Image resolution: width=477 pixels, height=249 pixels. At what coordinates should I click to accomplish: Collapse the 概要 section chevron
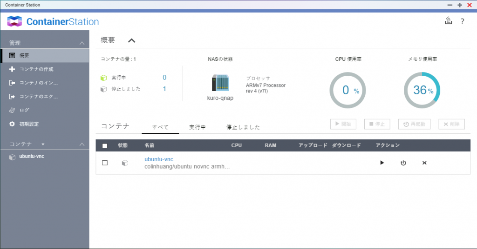tap(132, 40)
